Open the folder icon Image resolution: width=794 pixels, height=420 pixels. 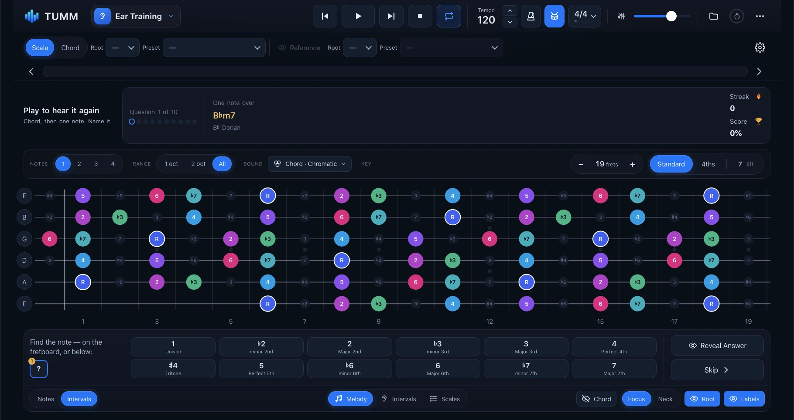714,16
